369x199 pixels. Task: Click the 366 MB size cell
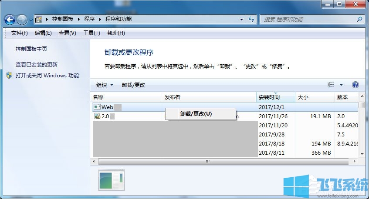pos(321,153)
